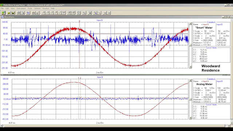Click the copy icon in the toolbar
The height and width of the screenshot is (131, 233).
pos(28,13)
